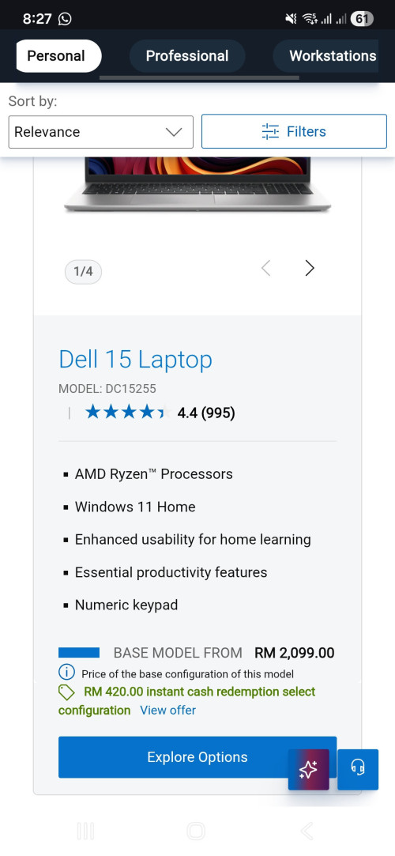Open the headset support chat icon
The image size is (395, 856).
[358, 769]
